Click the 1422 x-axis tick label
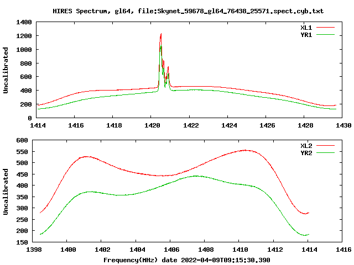This screenshot has height=265, width=354. tap(191, 125)
